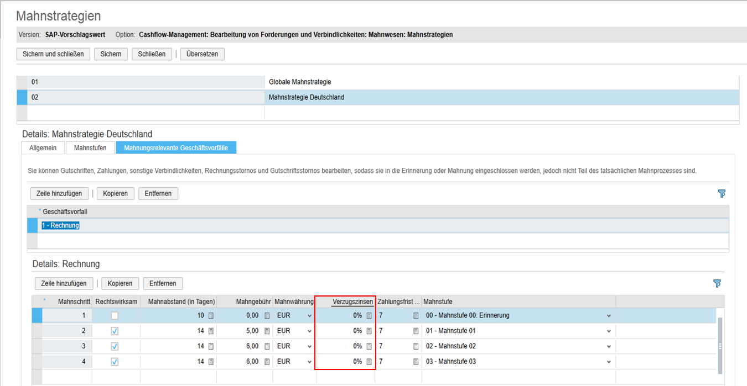Click the Mahngebühr column header

pyautogui.click(x=245, y=302)
